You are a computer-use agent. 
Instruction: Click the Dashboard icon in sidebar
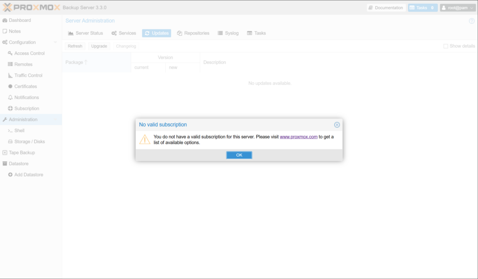[x=5, y=20]
